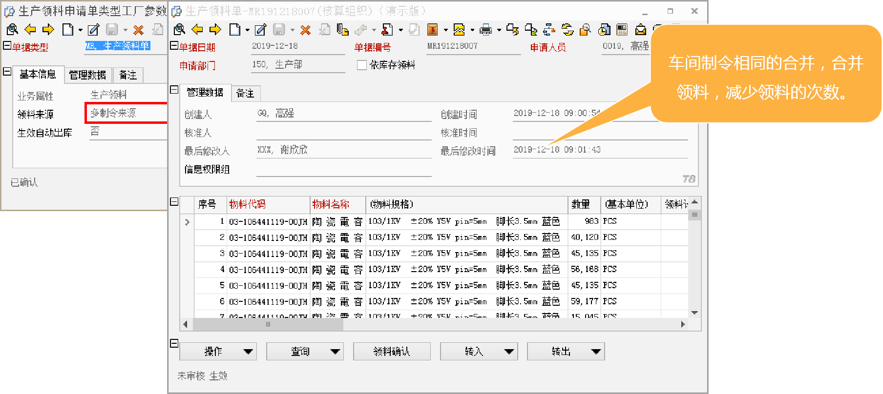
Task: Enable the 依库存领料 checkbox
Action: click(362, 65)
